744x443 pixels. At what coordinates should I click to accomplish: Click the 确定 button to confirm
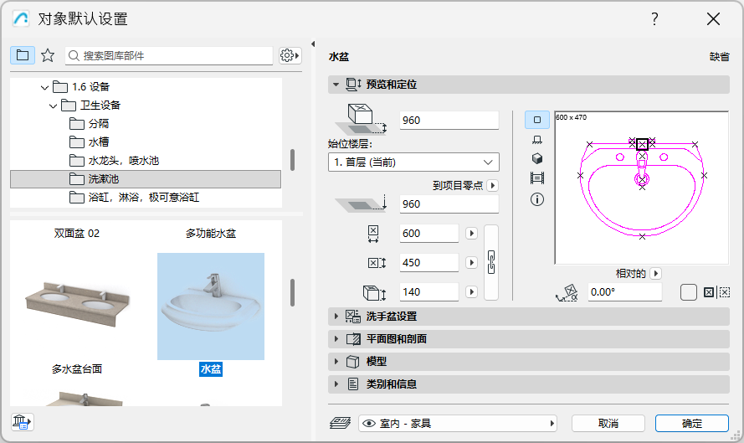click(692, 424)
